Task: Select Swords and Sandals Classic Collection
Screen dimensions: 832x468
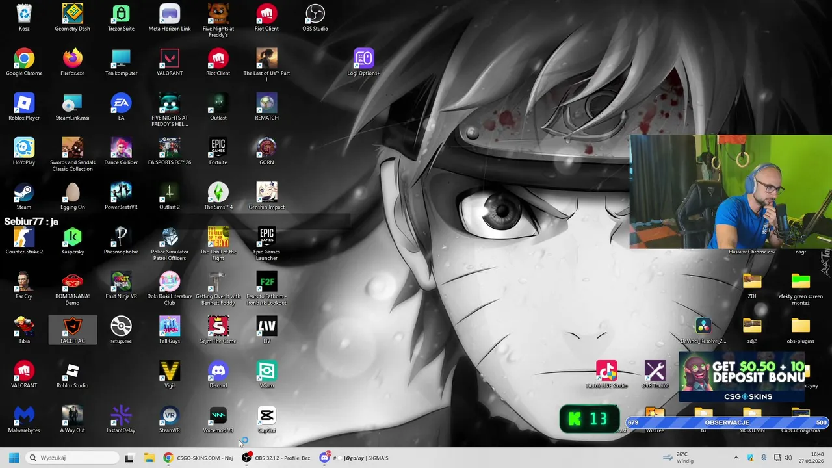Action: click(x=73, y=155)
